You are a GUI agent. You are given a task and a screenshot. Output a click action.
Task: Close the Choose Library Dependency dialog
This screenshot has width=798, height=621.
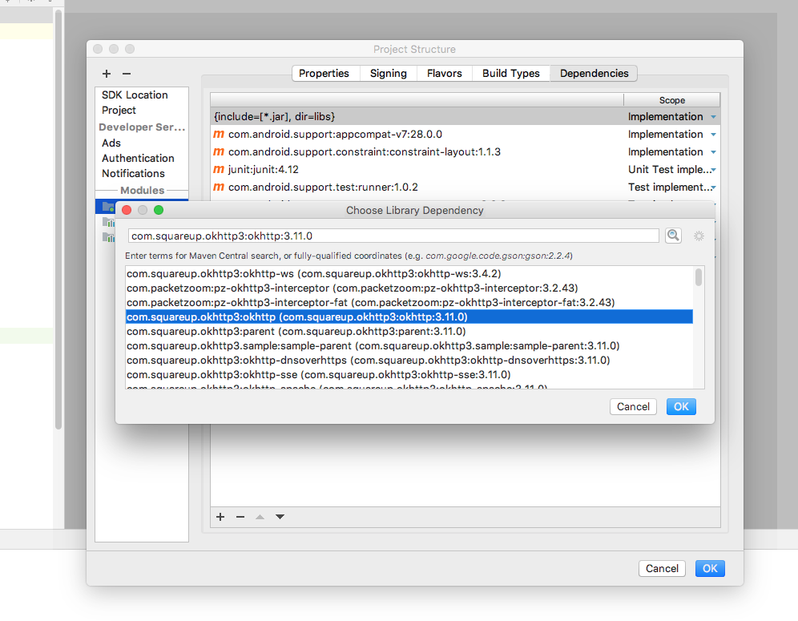tap(127, 210)
